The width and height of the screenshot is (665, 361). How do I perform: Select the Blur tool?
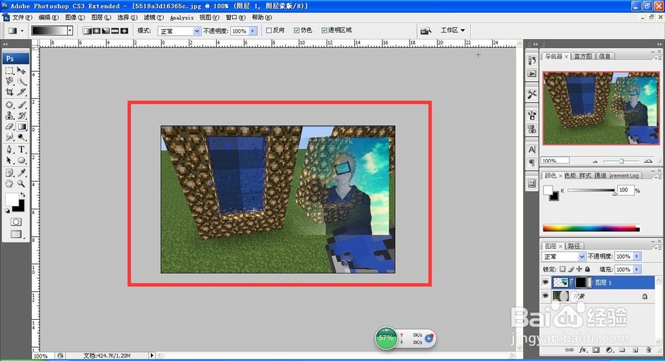tap(9, 137)
